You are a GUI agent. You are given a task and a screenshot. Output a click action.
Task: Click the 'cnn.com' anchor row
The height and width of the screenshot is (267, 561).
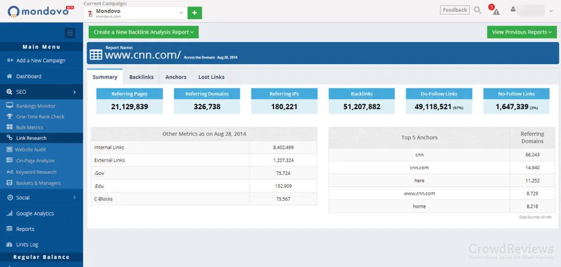(x=442, y=168)
